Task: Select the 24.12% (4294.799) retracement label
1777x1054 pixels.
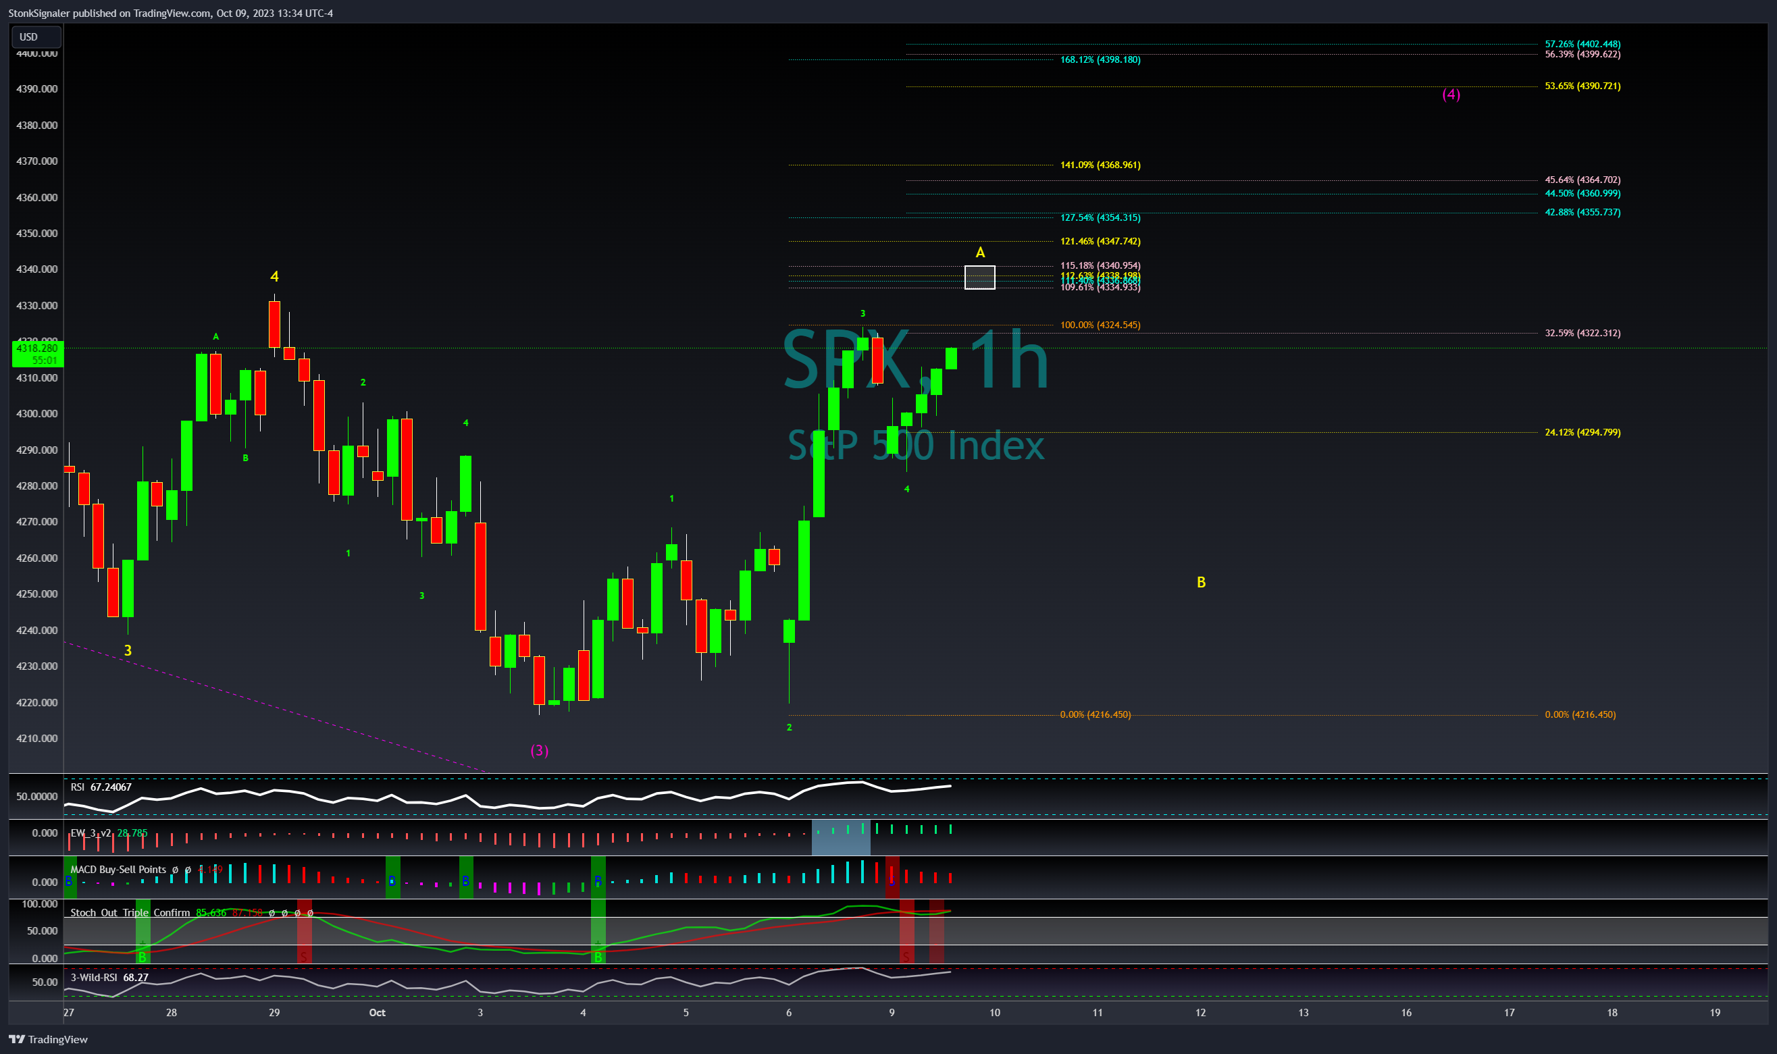Action: (1582, 432)
